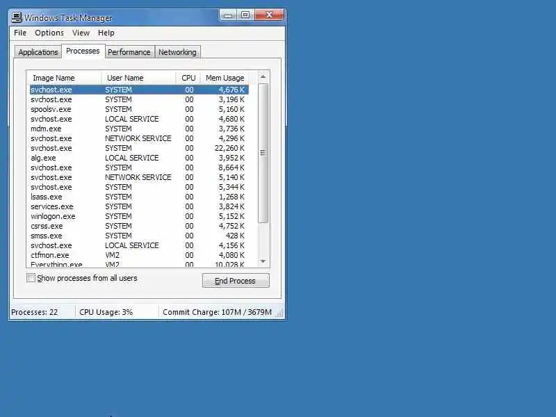Select svchost.exe using 4,156 K memory
Viewport: 556px width, 417px height.
pyautogui.click(x=138, y=245)
